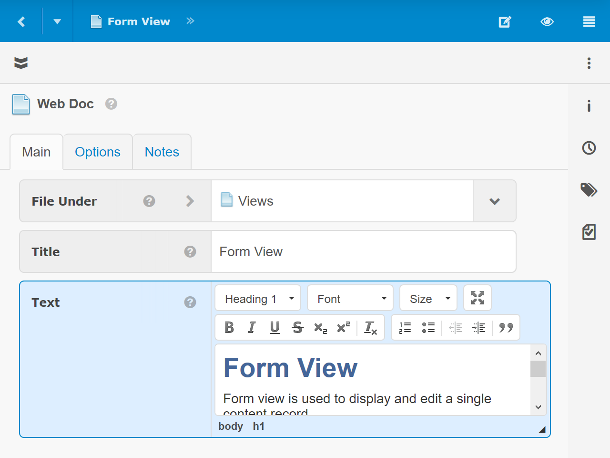
Task: Toggle underline formatting
Action: (274, 327)
